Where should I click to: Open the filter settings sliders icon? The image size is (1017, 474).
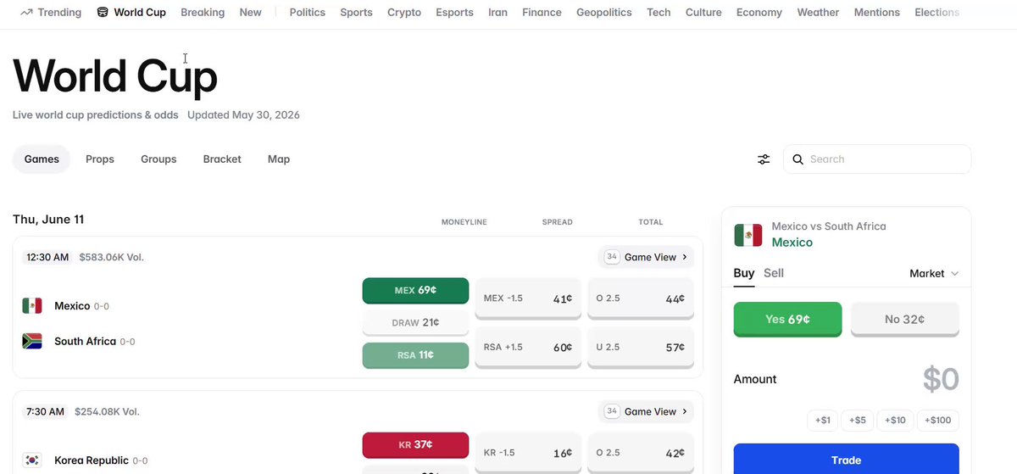(764, 159)
